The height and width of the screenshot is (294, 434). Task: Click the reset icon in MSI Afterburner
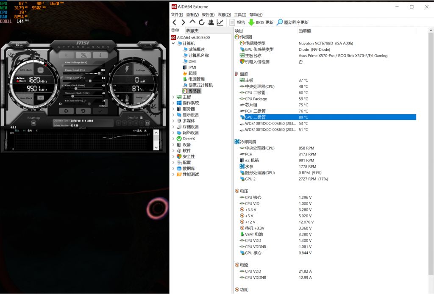pyautogui.click(x=83, y=111)
